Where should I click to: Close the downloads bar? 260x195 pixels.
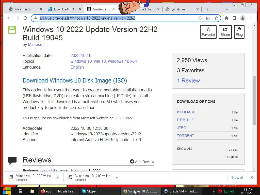coord(252,177)
